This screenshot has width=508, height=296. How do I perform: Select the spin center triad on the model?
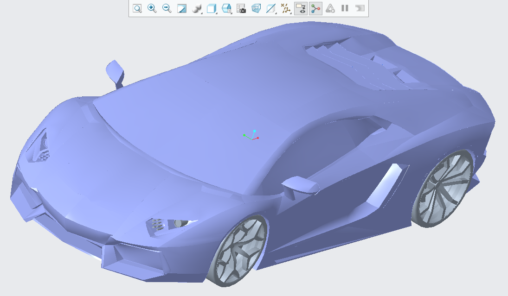point(251,135)
